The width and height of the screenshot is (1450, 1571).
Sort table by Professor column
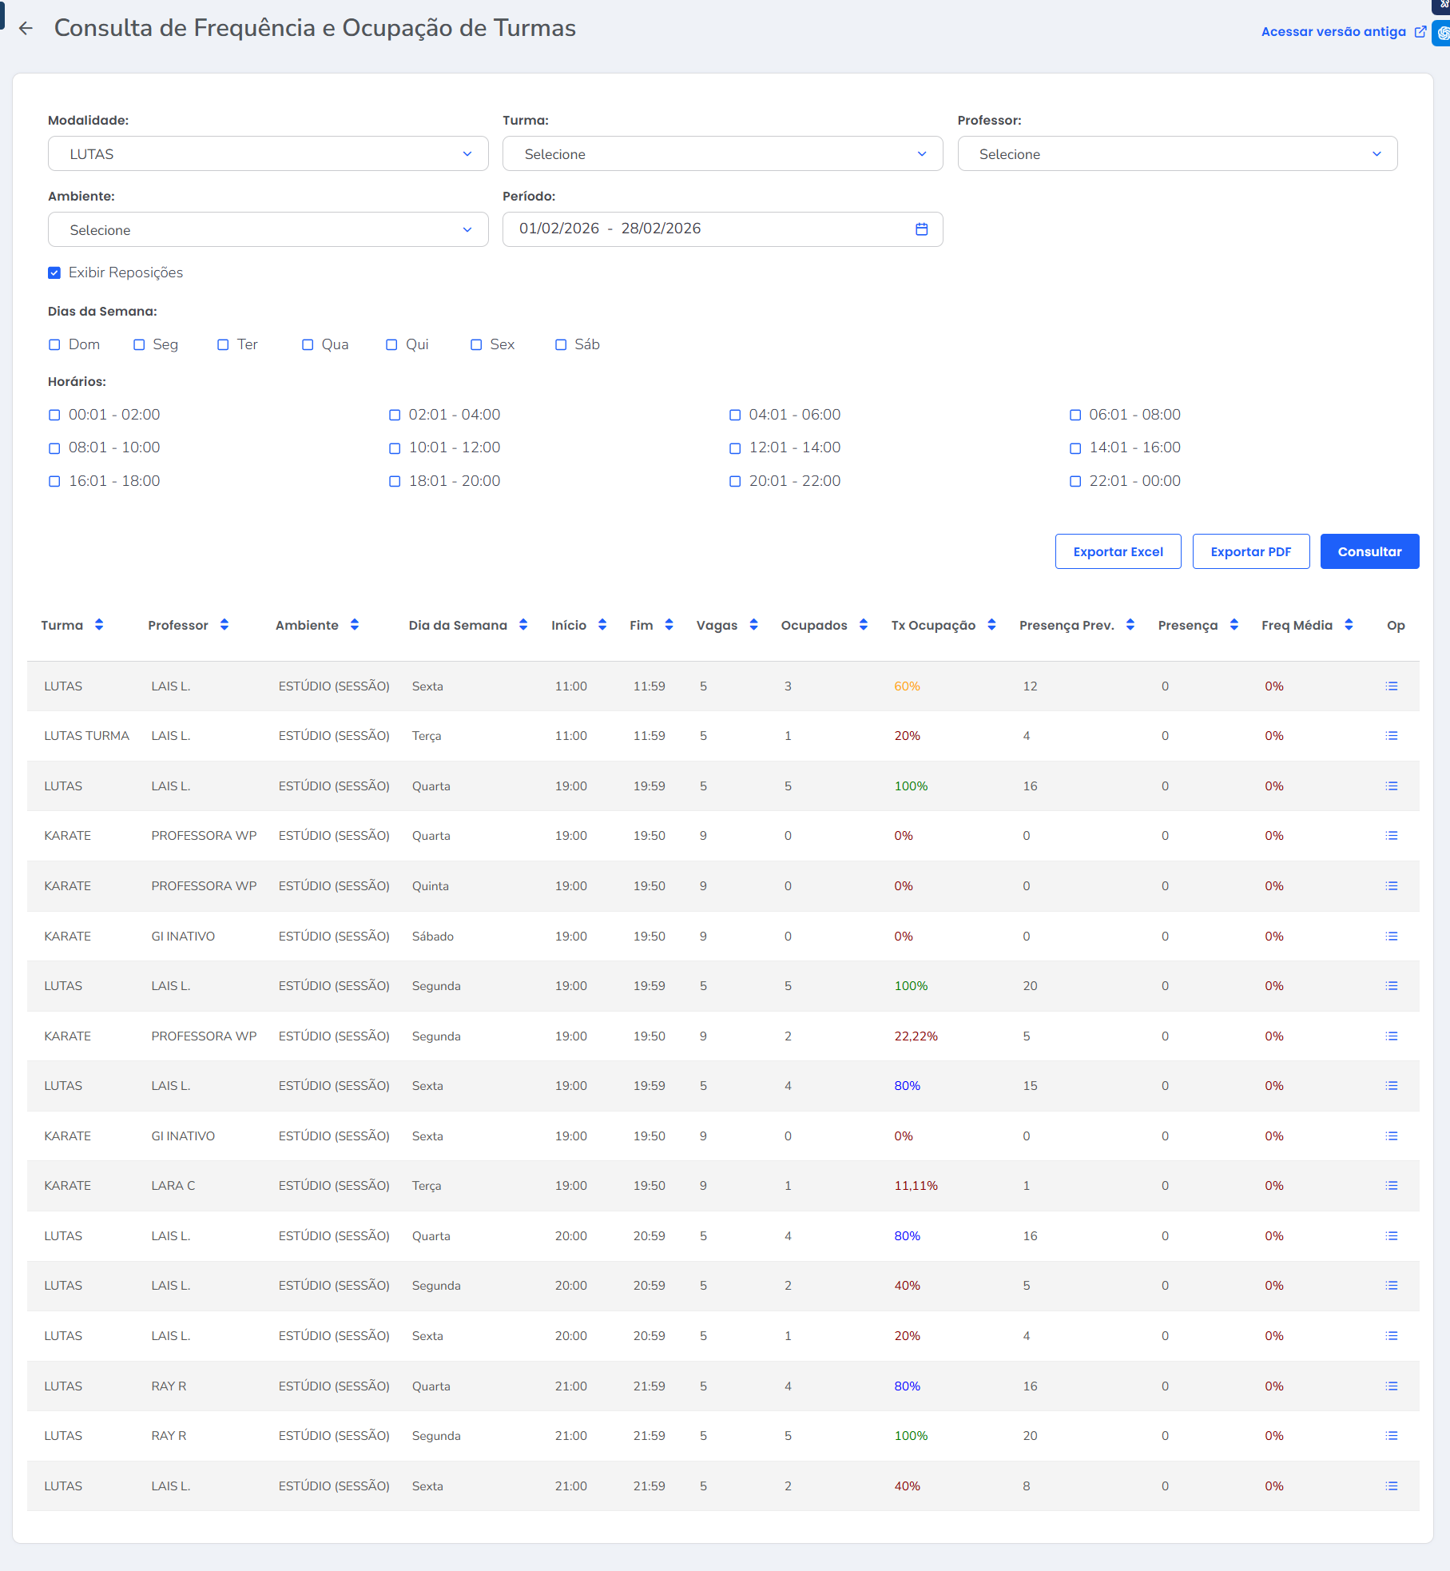click(x=224, y=625)
